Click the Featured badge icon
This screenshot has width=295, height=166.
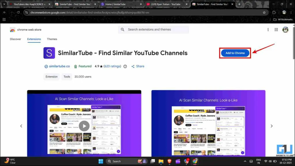click(x=75, y=66)
